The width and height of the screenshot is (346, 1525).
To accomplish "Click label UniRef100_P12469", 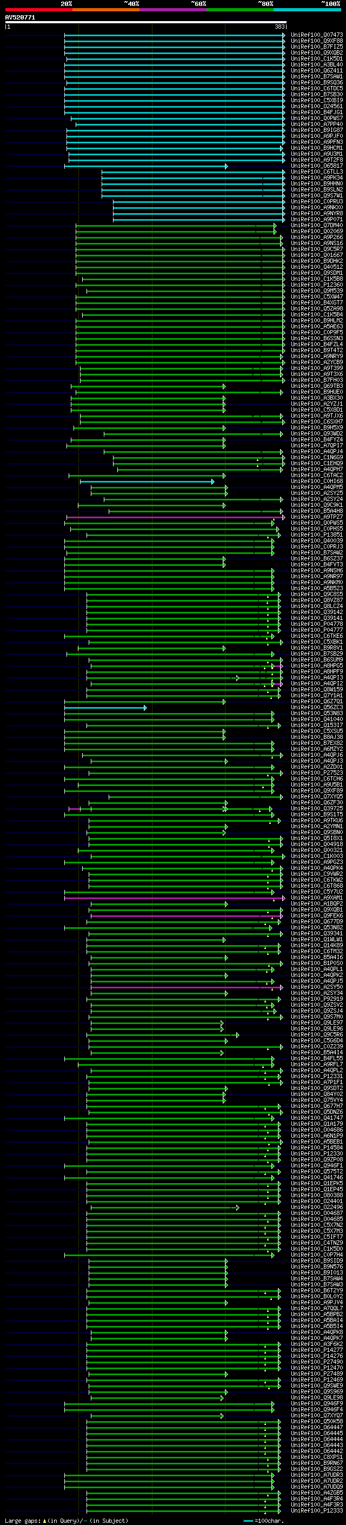I will 317,1381.
